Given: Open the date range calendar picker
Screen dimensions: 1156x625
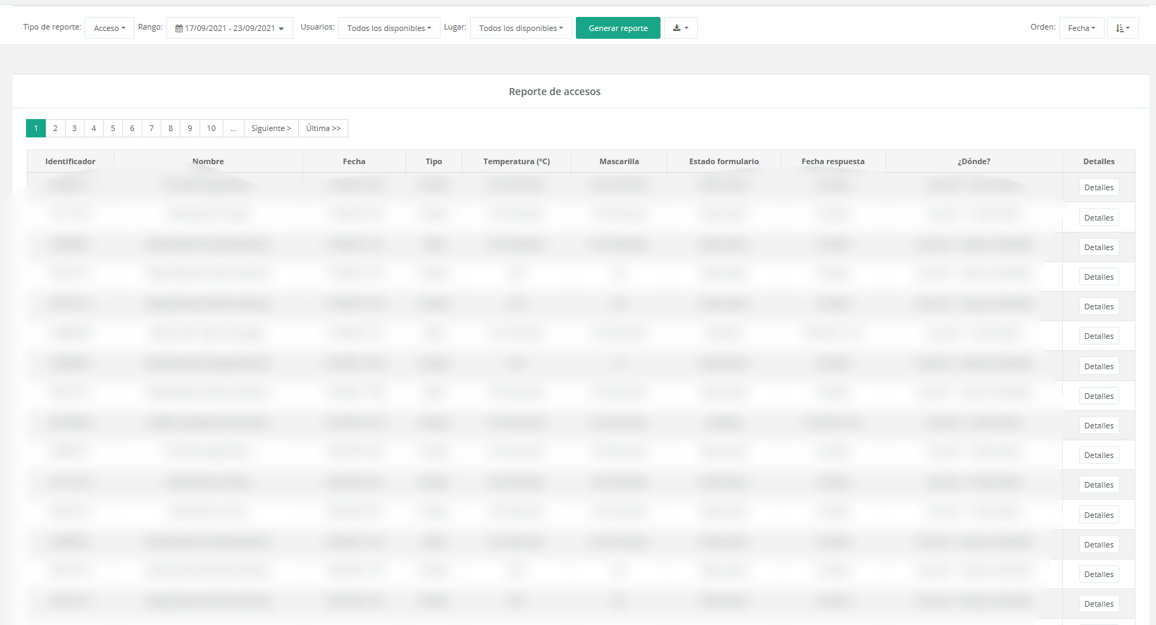Looking at the screenshot, I should click(229, 28).
